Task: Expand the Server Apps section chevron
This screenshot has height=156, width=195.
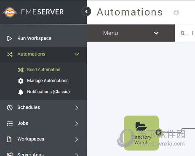Action: 77,154
